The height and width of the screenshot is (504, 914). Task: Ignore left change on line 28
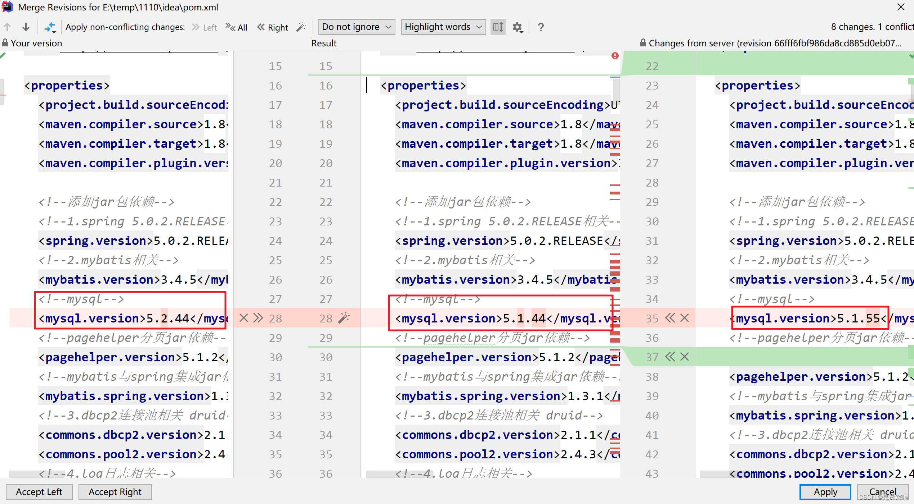click(x=244, y=318)
